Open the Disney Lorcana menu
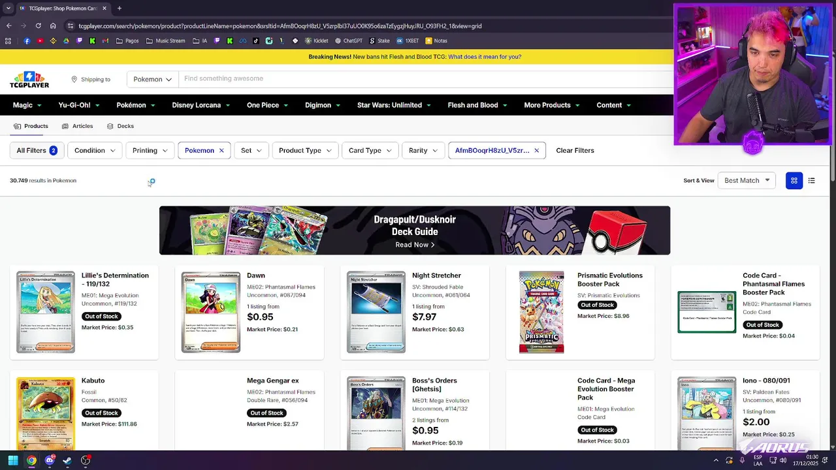This screenshot has width=836, height=470. click(201, 105)
